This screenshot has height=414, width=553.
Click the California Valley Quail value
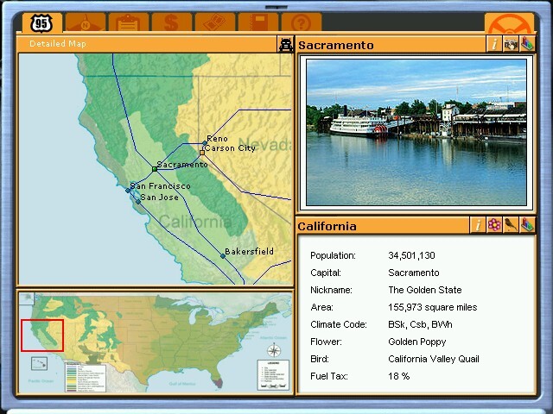(x=434, y=359)
